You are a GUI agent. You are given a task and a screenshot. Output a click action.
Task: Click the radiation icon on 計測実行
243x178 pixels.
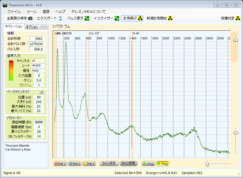pyautogui.click(x=140, y=18)
